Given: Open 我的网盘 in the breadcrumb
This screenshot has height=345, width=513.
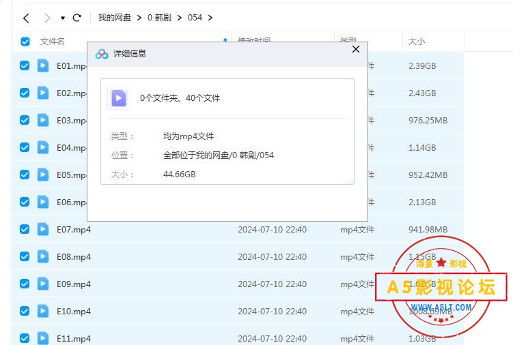Looking at the screenshot, I should click(x=115, y=18).
